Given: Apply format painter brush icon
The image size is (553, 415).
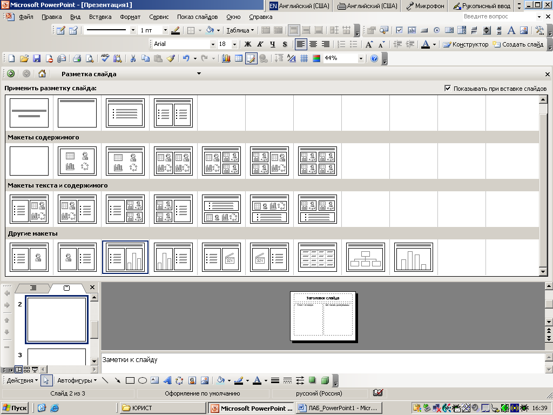Looking at the screenshot, I should (171, 58).
